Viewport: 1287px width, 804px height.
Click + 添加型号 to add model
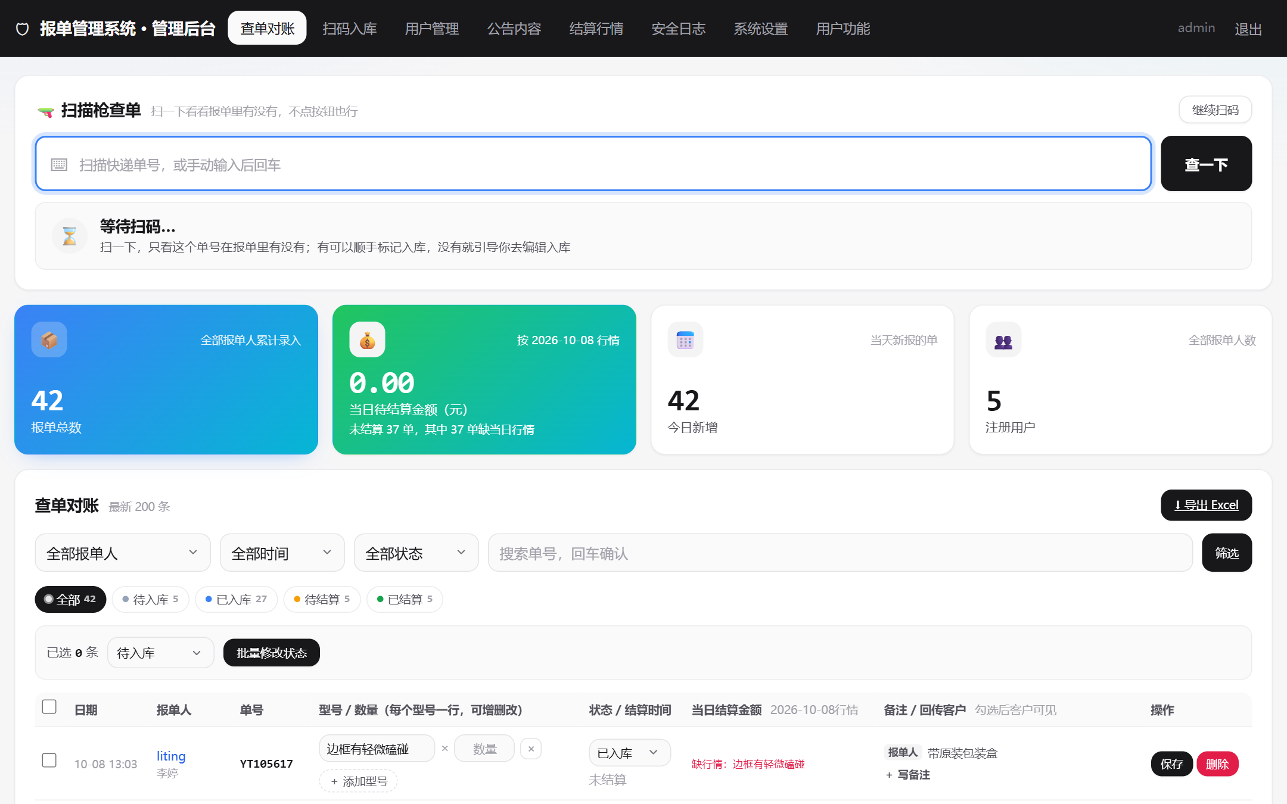coord(359,781)
